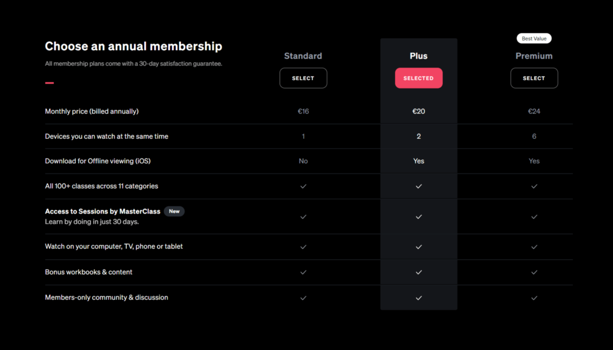Image resolution: width=613 pixels, height=350 pixels.
Task: Click Plus checkmark for All 100+ classes
Action: tap(418, 186)
